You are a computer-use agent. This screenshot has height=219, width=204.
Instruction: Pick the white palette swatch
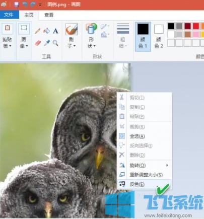171,34
